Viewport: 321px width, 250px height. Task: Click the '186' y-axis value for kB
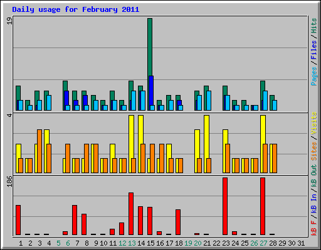pyautogui.click(x=9, y=181)
